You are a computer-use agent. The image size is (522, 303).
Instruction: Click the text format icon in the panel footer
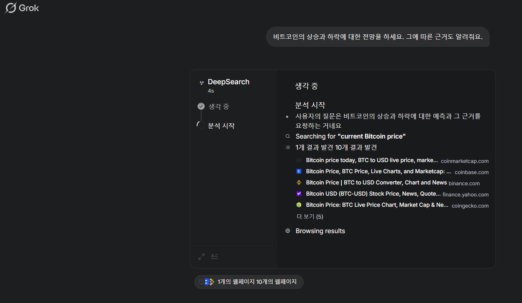coord(214,256)
